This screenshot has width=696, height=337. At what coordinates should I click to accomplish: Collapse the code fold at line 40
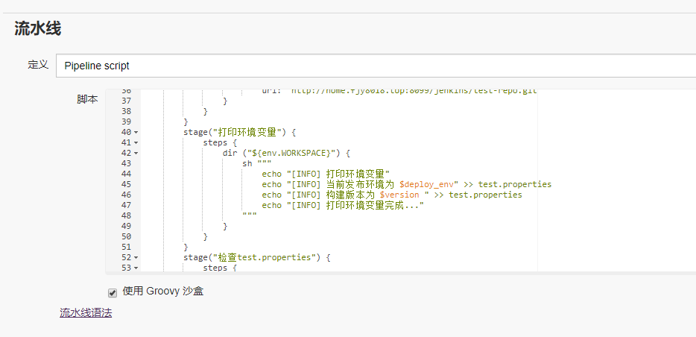pos(135,133)
